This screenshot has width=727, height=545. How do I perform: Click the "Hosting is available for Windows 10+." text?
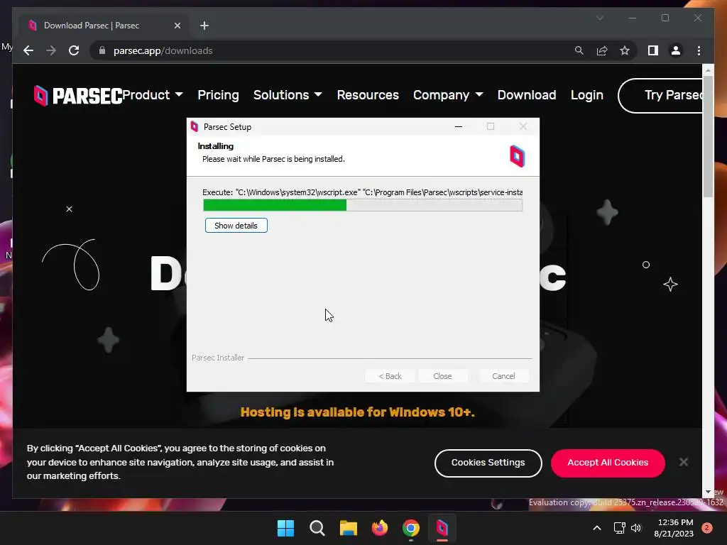[x=358, y=412]
